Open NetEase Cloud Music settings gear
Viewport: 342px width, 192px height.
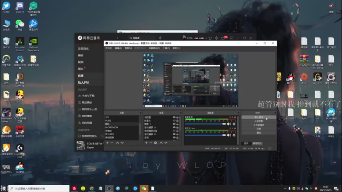[x=216, y=38]
